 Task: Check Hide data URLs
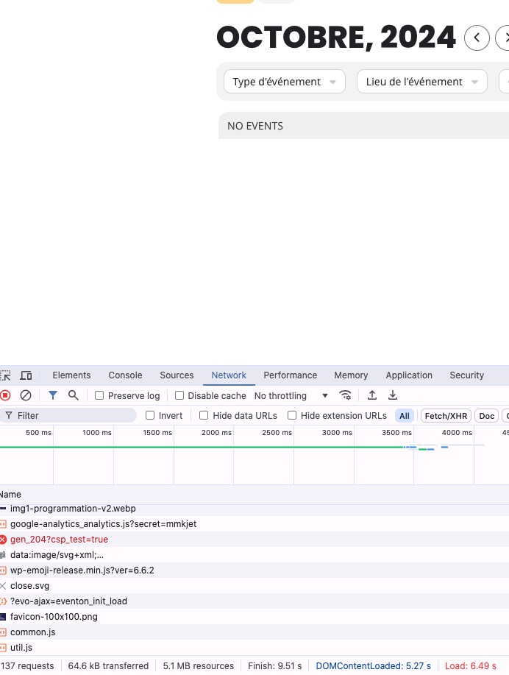(x=204, y=415)
